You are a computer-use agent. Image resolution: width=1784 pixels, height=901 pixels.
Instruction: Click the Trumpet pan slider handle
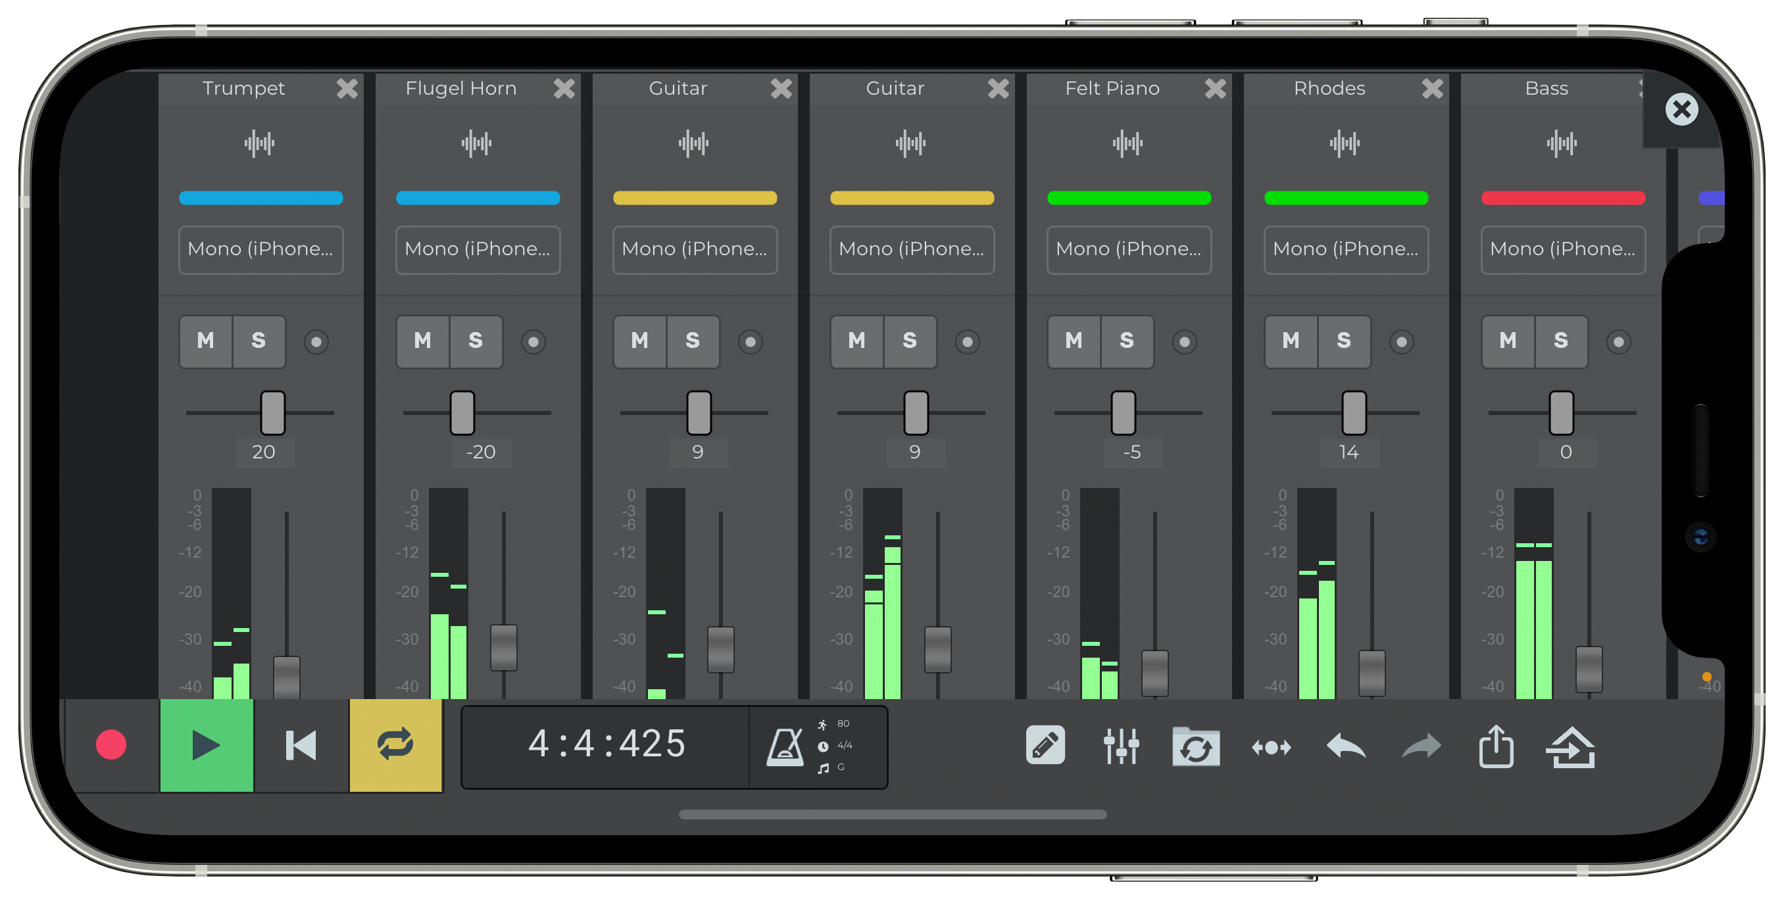coord(273,413)
